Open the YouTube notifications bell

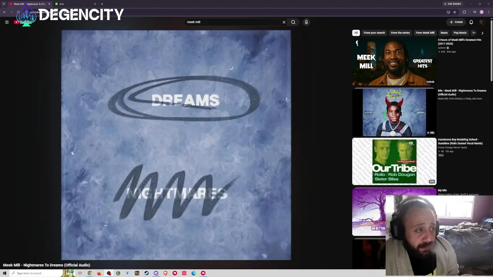[x=471, y=22]
